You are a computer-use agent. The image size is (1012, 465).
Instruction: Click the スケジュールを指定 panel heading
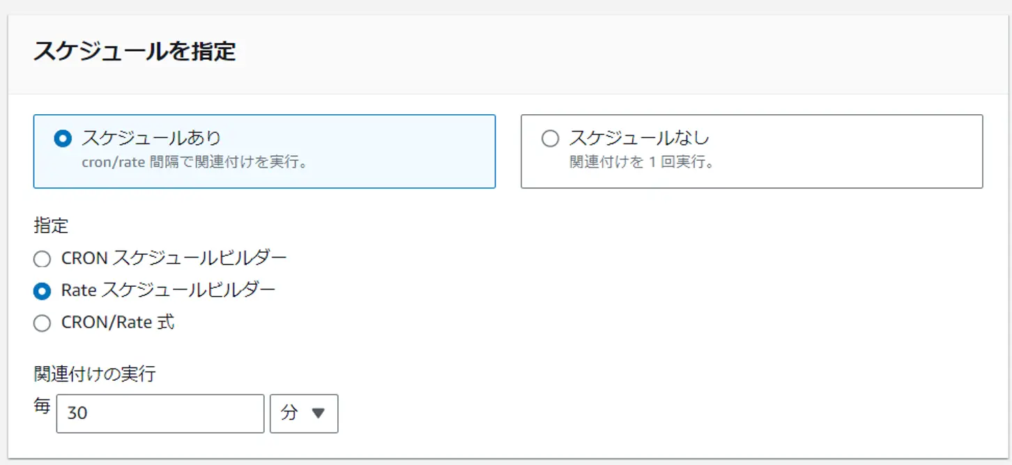click(135, 52)
